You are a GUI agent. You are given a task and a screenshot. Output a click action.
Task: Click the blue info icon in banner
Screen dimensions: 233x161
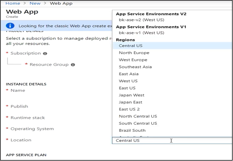pyautogui.click(x=10, y=26)
